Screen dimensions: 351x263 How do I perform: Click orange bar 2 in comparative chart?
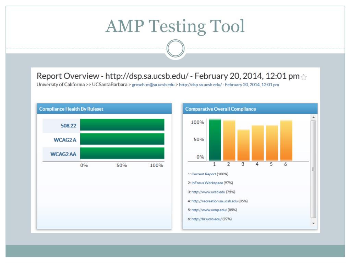(x=229, y=140)
